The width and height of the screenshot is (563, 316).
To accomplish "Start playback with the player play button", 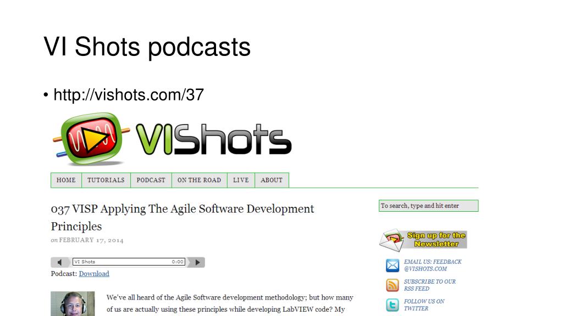I will click(197, 262).
